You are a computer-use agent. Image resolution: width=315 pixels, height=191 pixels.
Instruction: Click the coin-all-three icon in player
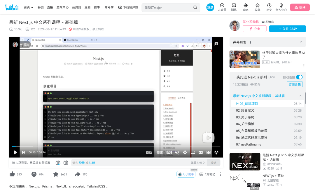(216, 152)
